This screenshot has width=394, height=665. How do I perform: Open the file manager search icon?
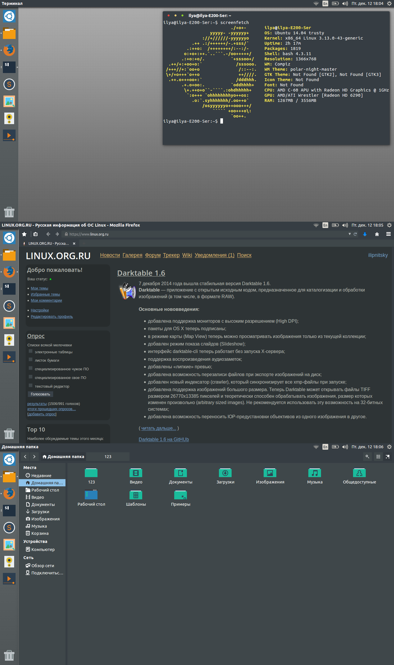click(x=367, y=456)
